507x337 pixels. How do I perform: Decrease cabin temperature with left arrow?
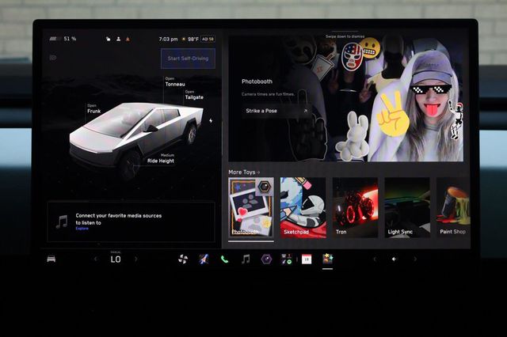95,259
